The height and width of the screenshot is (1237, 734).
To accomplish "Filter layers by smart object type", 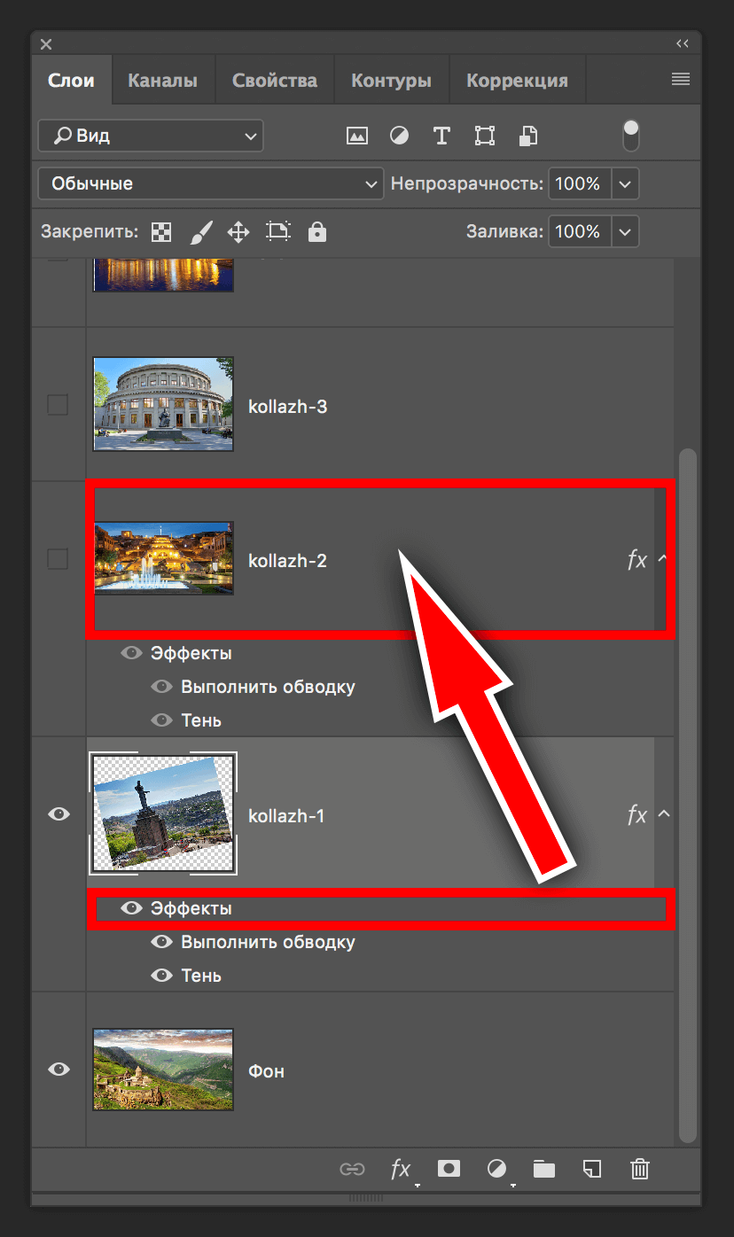I will click(x=528, y=136).
